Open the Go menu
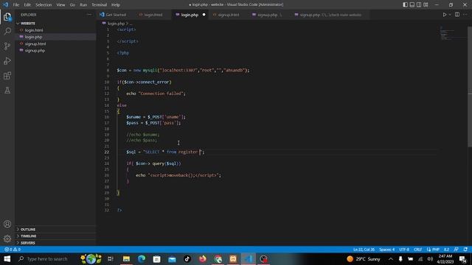 pyautogui.click(x=72, y=5)
